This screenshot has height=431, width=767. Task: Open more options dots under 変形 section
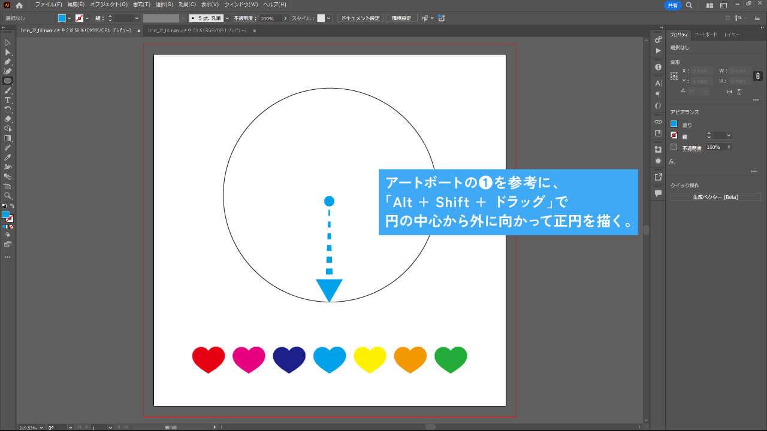point(755,100)
